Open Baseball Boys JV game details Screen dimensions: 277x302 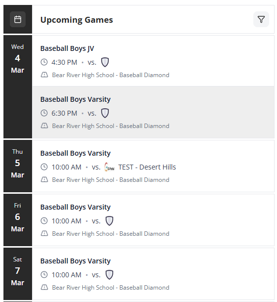[x=153, y=61]
